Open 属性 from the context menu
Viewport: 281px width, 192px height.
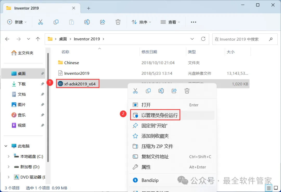pos(172,167)
